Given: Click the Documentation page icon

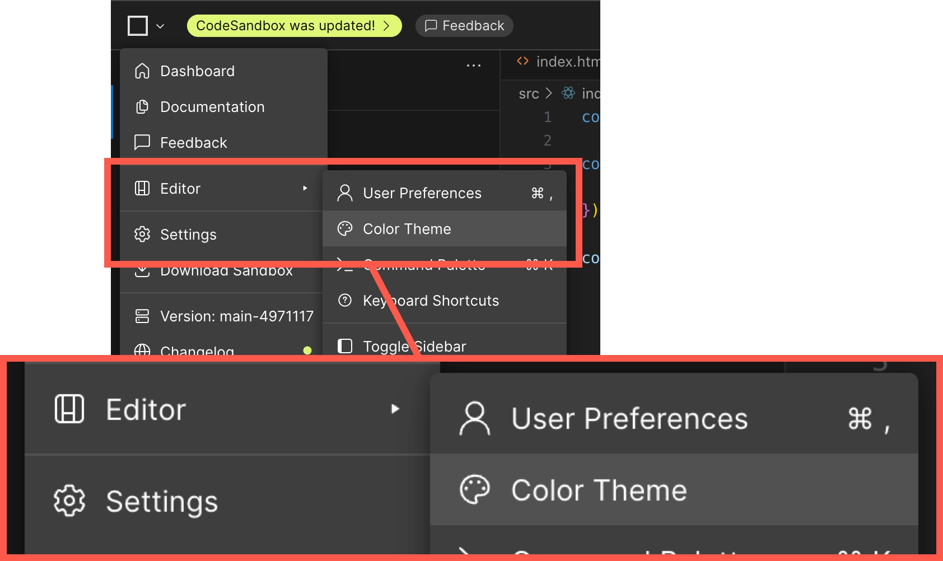Looking at the screenshot, I should pos(142,106).
